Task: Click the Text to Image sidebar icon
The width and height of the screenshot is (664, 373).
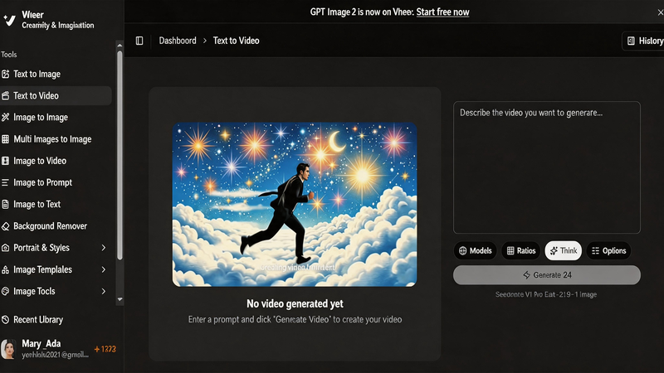Action: click(6, 74)
